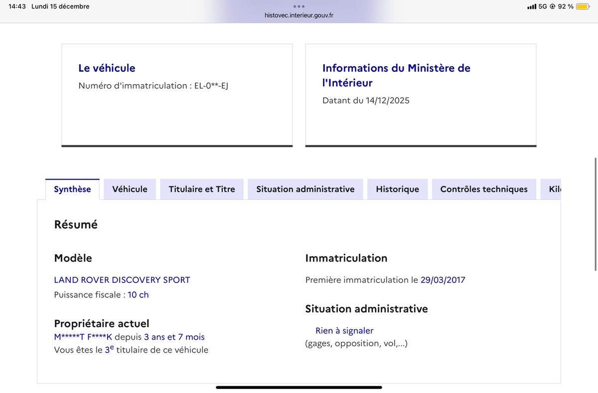Click the Le véhicule card heading

click(107, 68)
